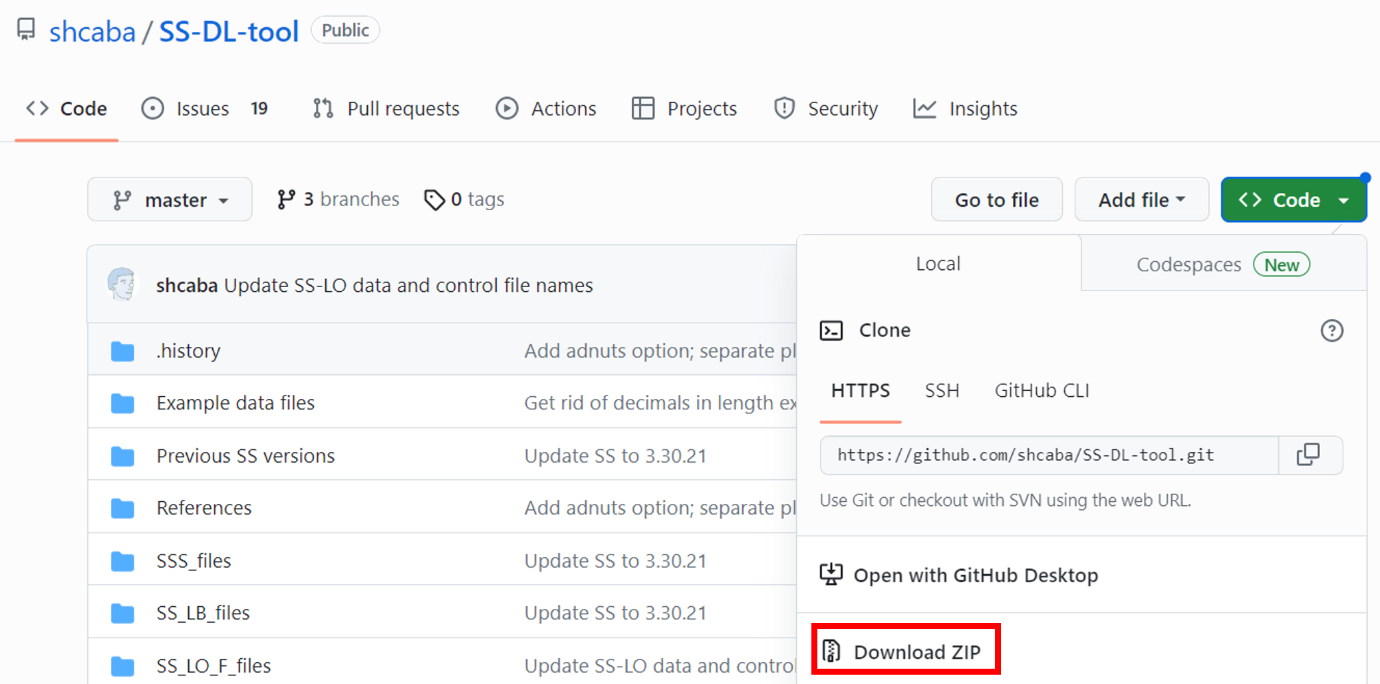Open the Pull requests tab
Screen dimensions: 1380x684
click(386, 108)
